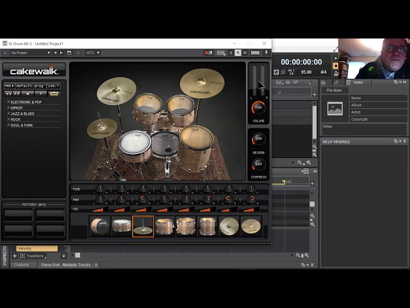
Task: Click the plugin virtual keyboard icon
Action: [x=255, y=53]
